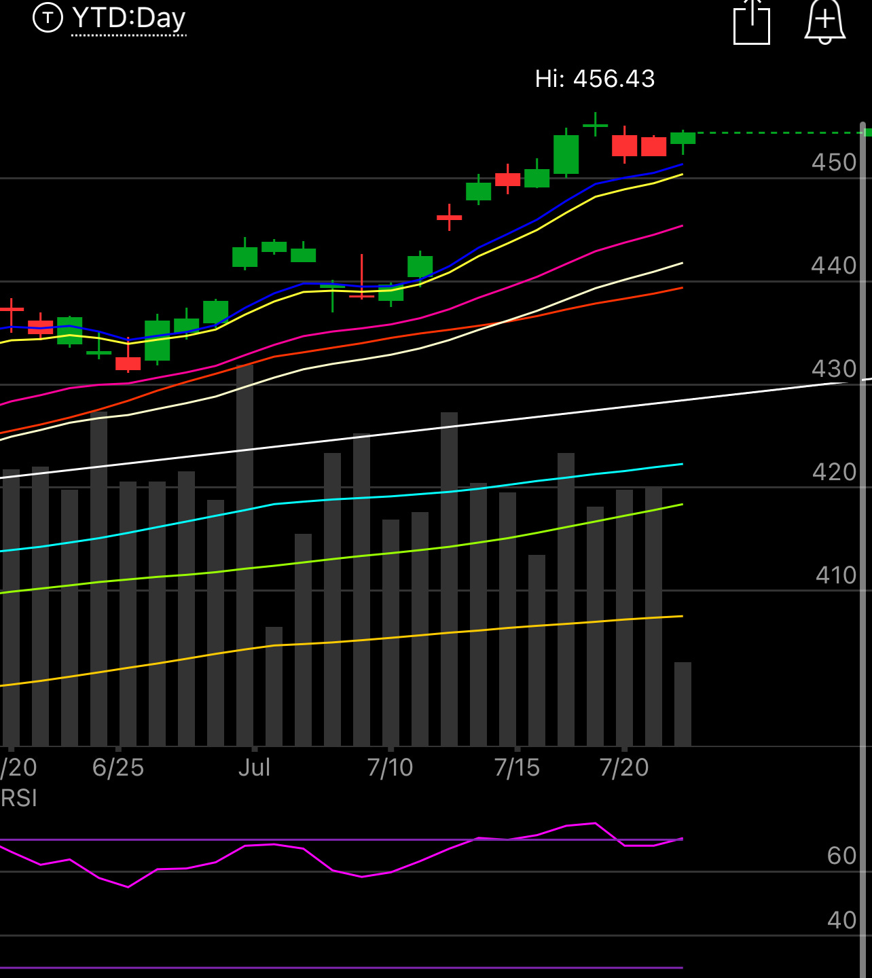The width and height of the screenshot is (872, 978).
Task: Select the latest green candlestick
Action: pyautogui.click(x=683, y=139)
